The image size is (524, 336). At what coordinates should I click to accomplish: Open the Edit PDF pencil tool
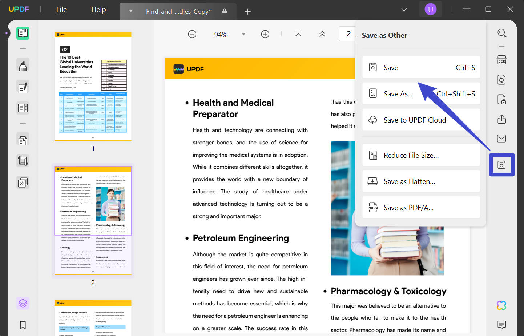[x=23, y=87]
